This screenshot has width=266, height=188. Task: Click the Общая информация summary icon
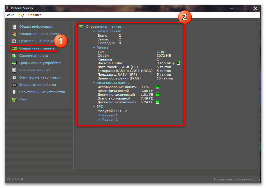14,26
